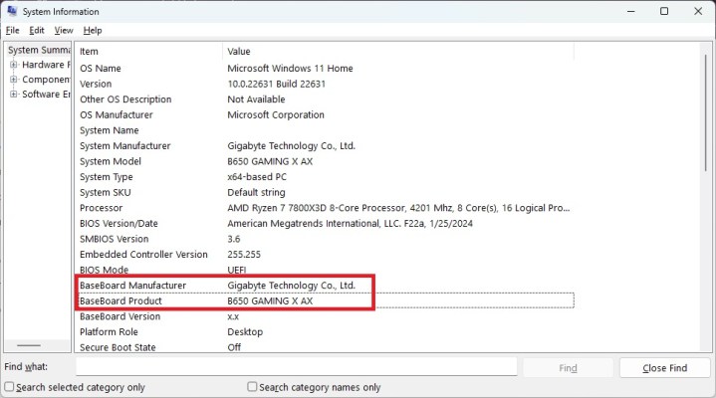This screenshot has height=398, width=716.
Task: Open the Help menu
Action: 93,30
